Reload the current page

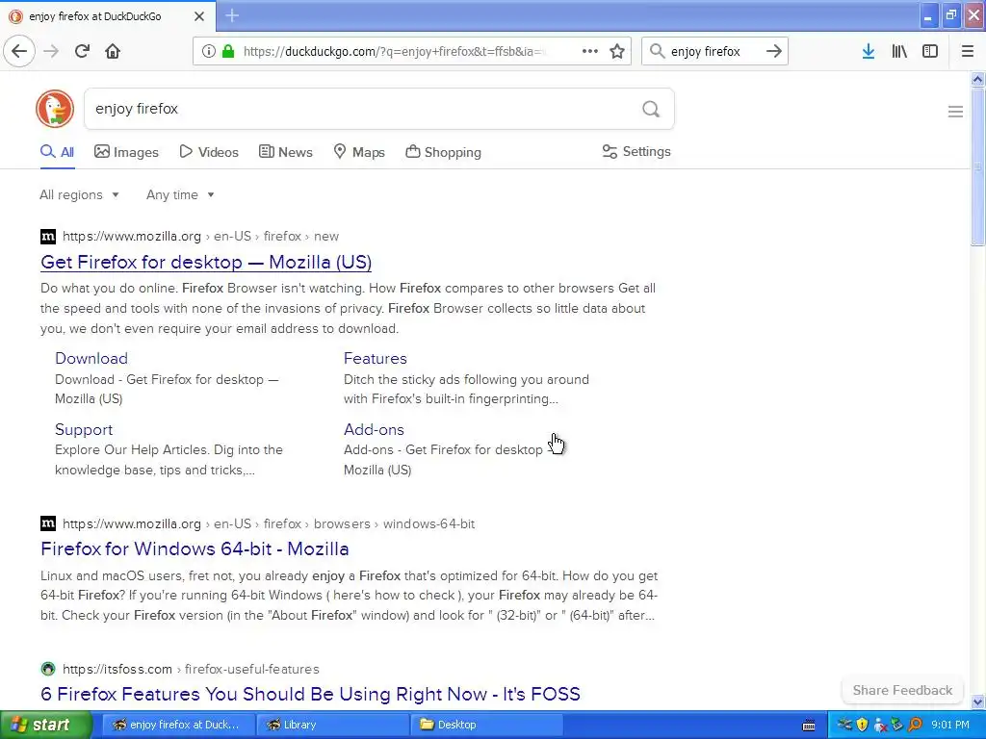83,51
